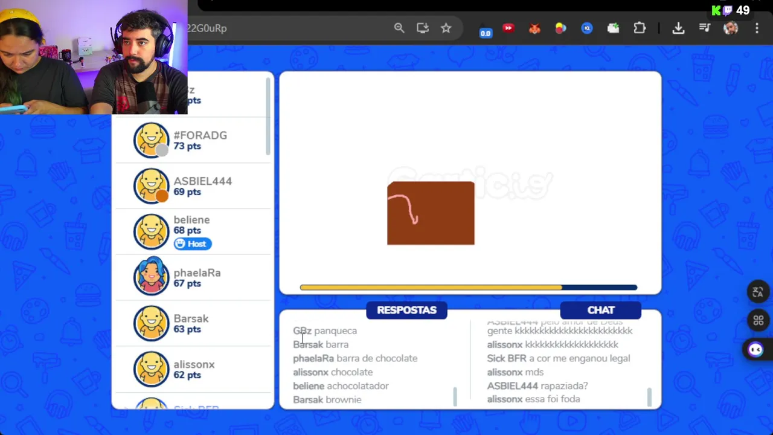The width and height of the screenshot is (773, 435).
Task: Click the '69 pts' score
Action: pos(187,192)
